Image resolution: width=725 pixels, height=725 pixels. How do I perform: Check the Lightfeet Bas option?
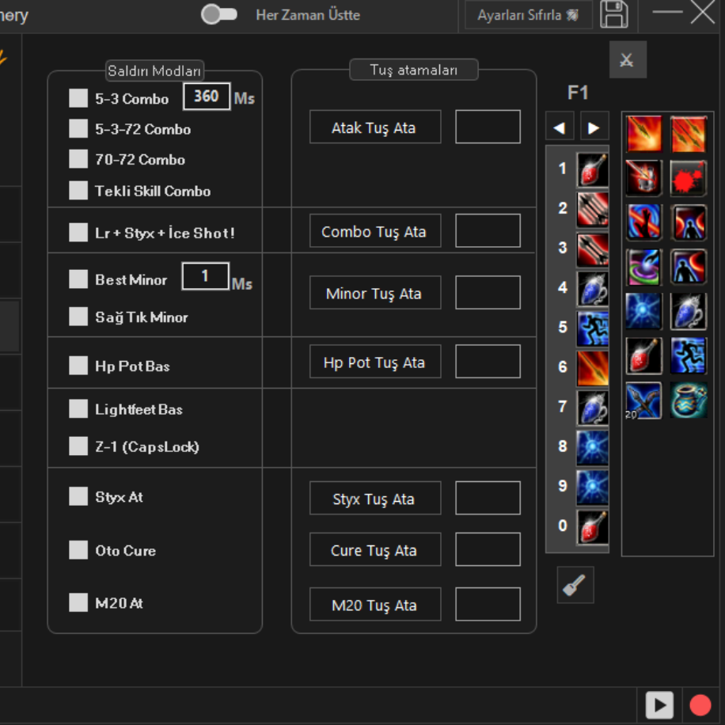[x=78, y=408]
